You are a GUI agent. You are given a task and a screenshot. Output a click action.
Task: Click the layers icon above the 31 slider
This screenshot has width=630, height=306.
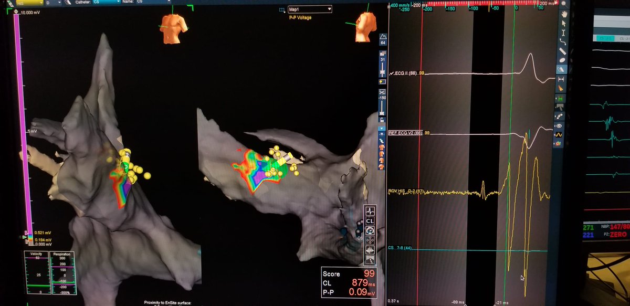pyautogui.click(x=383, y=53)
